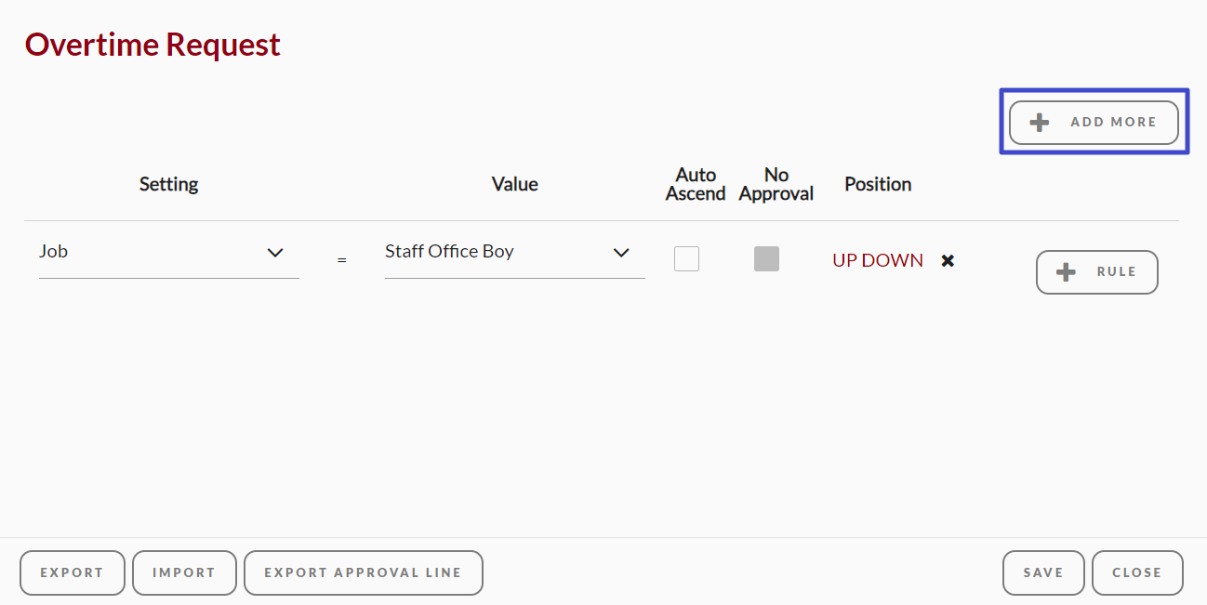Click the chevron arrow beside Job
Viewport: 1207px width, 605px height.
pos(275,253)
